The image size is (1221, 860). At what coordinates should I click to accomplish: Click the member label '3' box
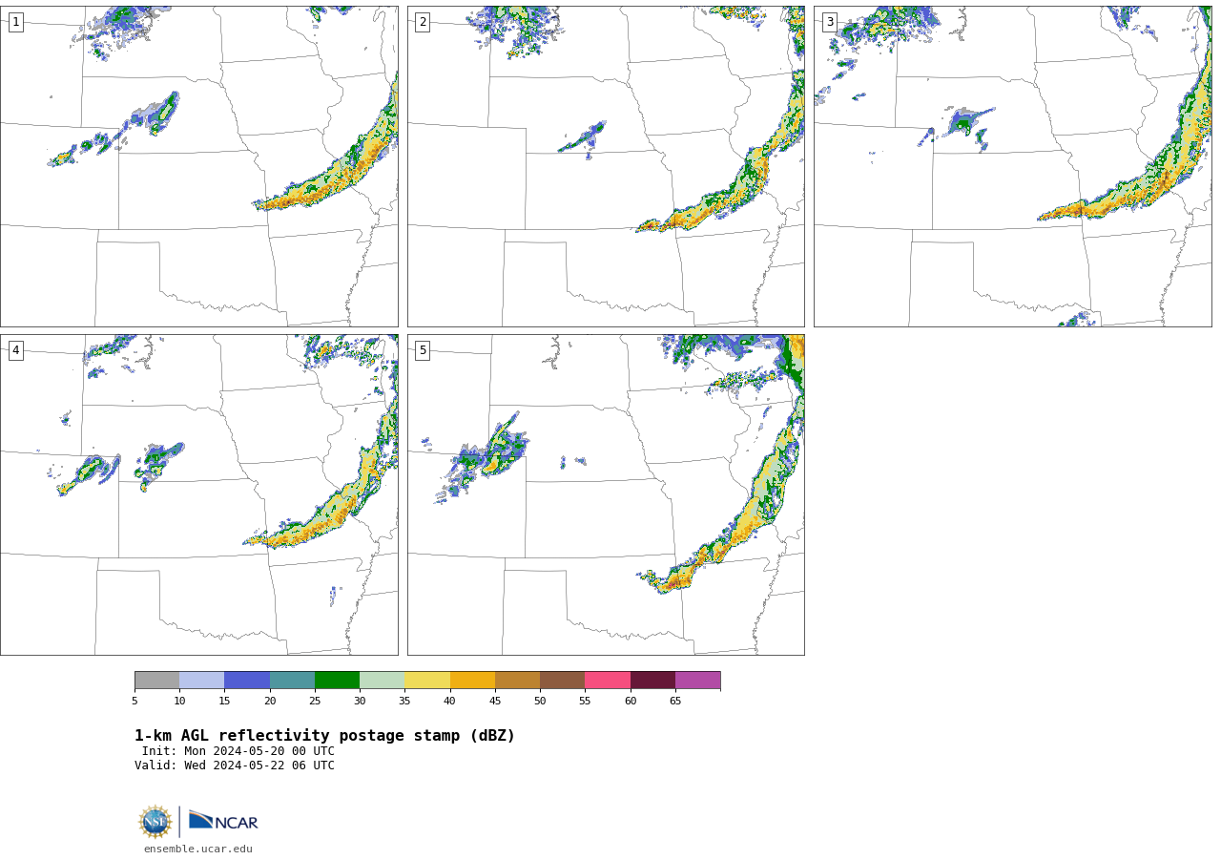(x=829, y=22)
